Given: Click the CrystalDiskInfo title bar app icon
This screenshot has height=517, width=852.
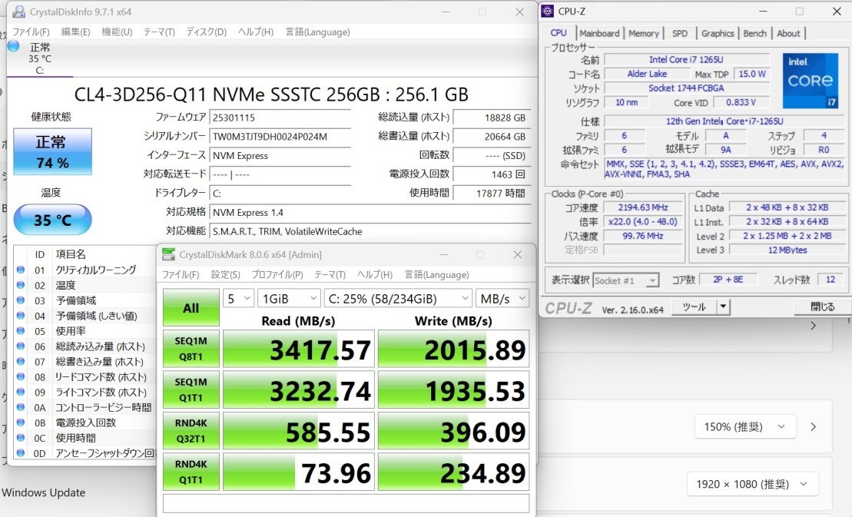Looking at the screenshot, I should (x=18, y=12).
